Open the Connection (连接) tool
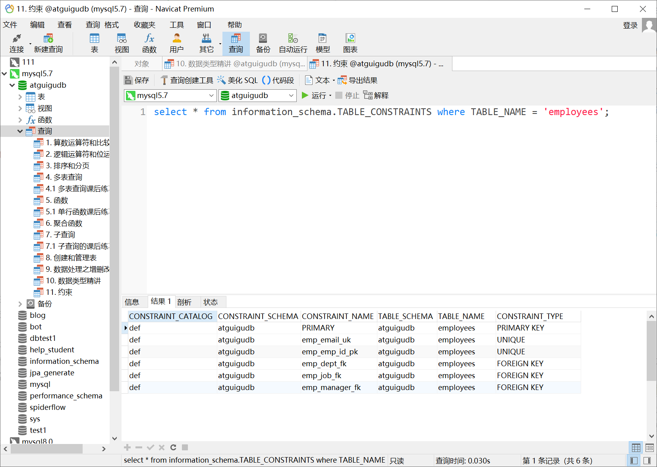 17,43
